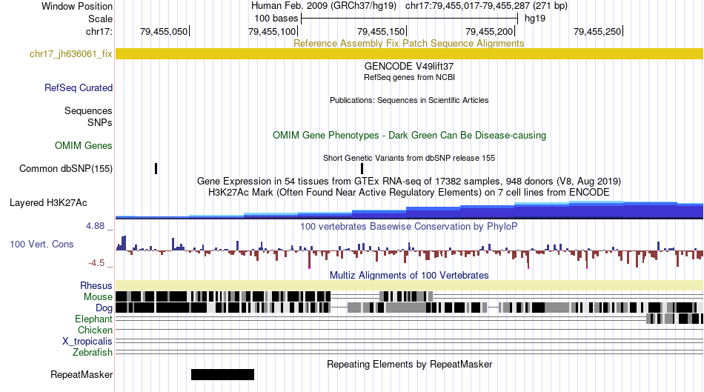Click the X_tropicalis alignment row label
Viewport: 704px width, 392px height.
(x=87, y=342)
